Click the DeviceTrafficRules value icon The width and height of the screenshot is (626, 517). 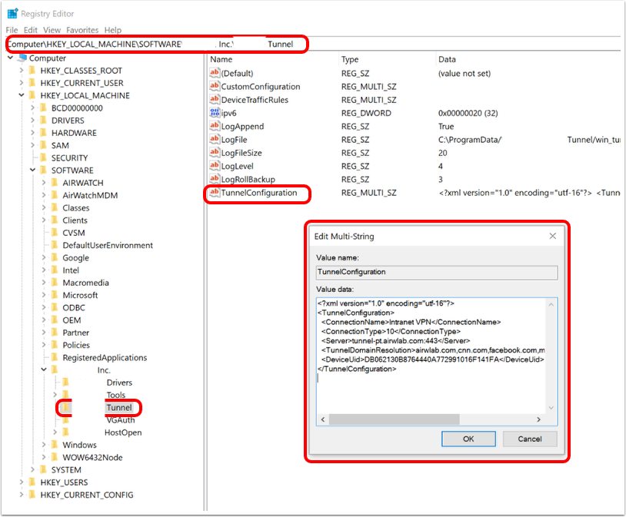click(215, 100)
